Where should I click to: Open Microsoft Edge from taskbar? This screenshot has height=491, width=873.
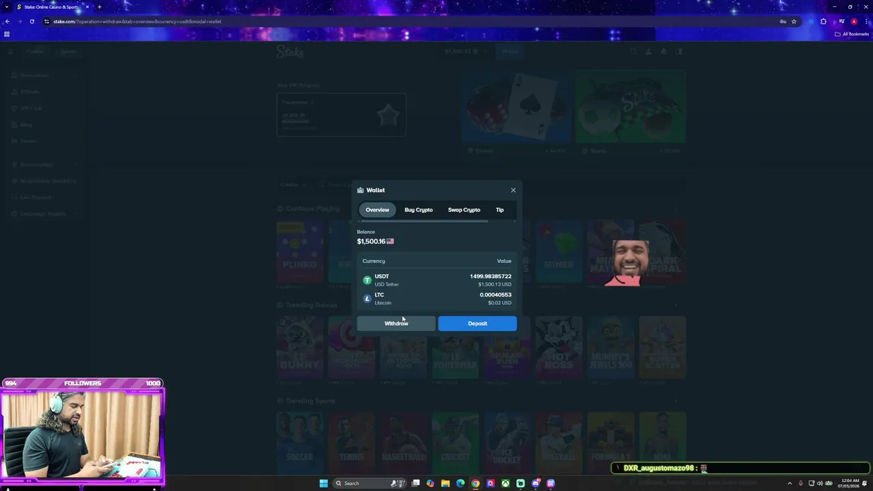point(460,483)
